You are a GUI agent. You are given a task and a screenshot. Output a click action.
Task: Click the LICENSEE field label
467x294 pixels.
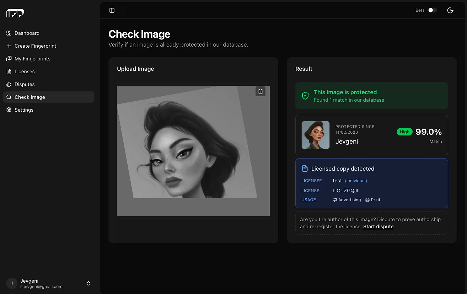coord(311,181)
